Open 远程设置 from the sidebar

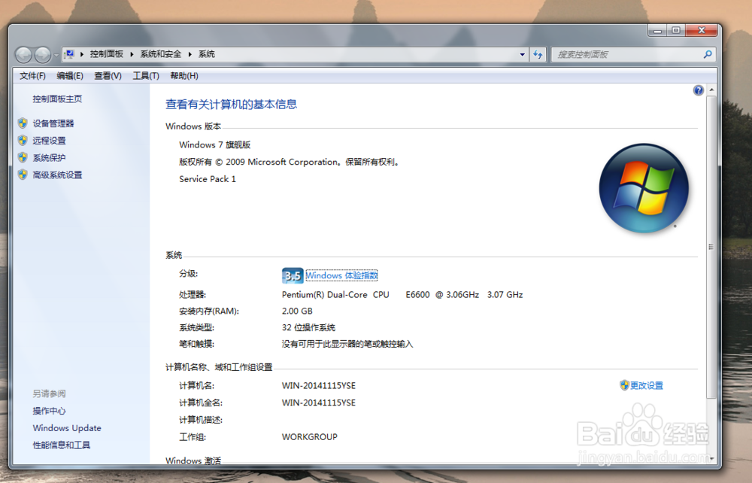(x=49, y=141)
